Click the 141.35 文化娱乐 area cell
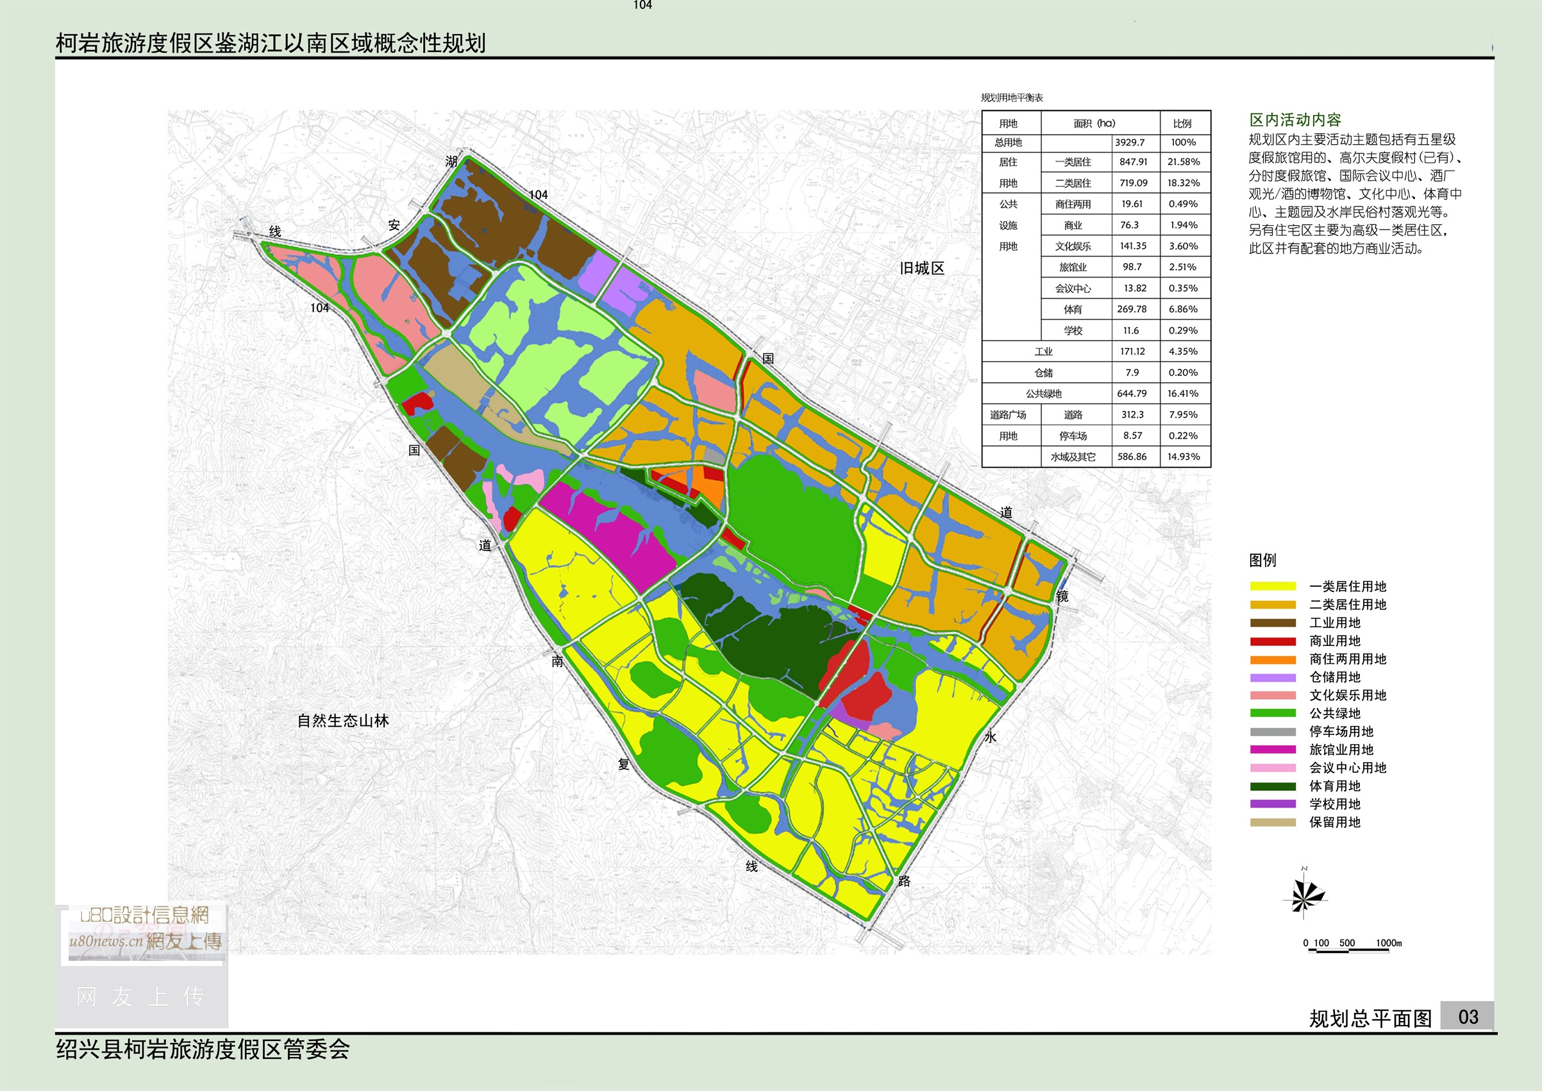 [x=1133, y=246]
